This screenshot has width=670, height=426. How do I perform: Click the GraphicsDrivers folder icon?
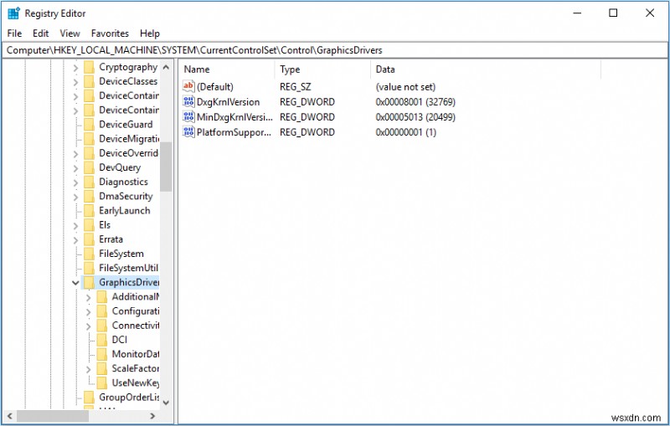[89, 282]
